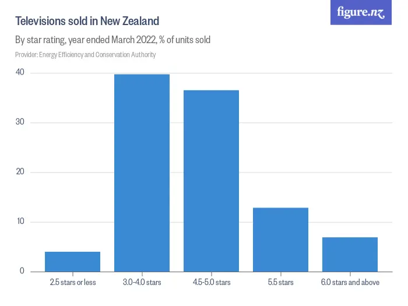Screen dimensions: 408x306
Task: Select the '6.0 stars and above' bar
Action: tap(350, 254)
